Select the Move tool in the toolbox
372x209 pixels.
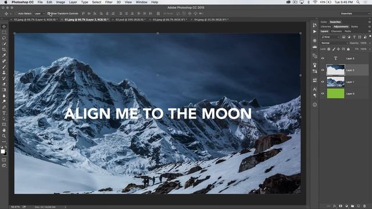pyautogui.click(x=4, y=27)
